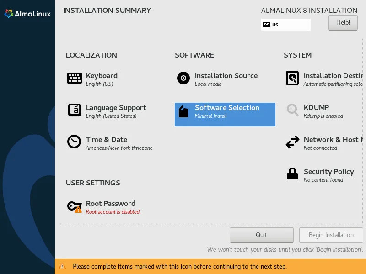This screenshot has width=366, height=274.
Task: Open Software Selection label
Action: click(x=227, y=107)
